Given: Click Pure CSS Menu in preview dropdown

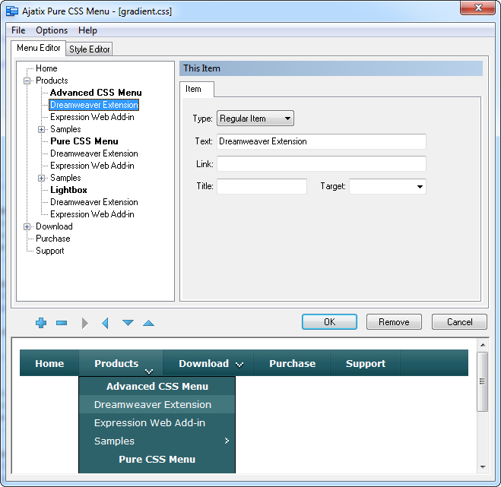Looking at the screenshot, I should pyautogui.click(x=157, y=459).
